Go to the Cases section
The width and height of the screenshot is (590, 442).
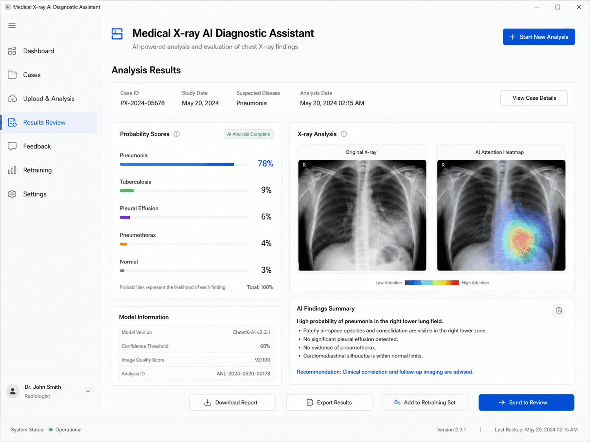49,75
